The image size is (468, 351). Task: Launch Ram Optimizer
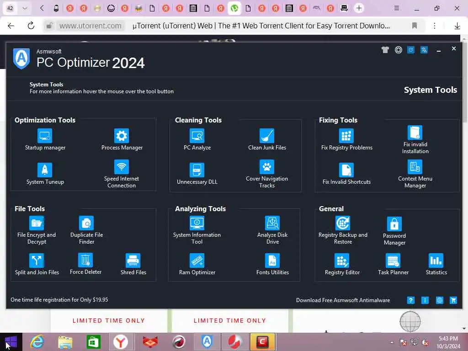[x=197, y=264]
